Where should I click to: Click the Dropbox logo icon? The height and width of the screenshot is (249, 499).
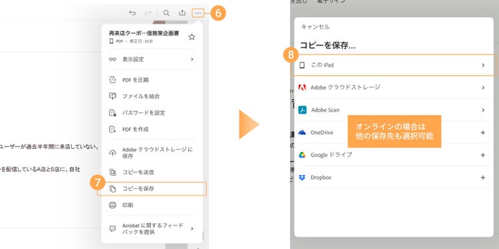302,177
